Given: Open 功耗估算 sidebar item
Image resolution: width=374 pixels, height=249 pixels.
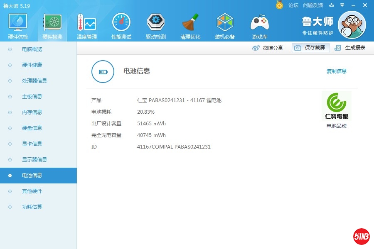Looking at the screenshot, I should point(32,207).
